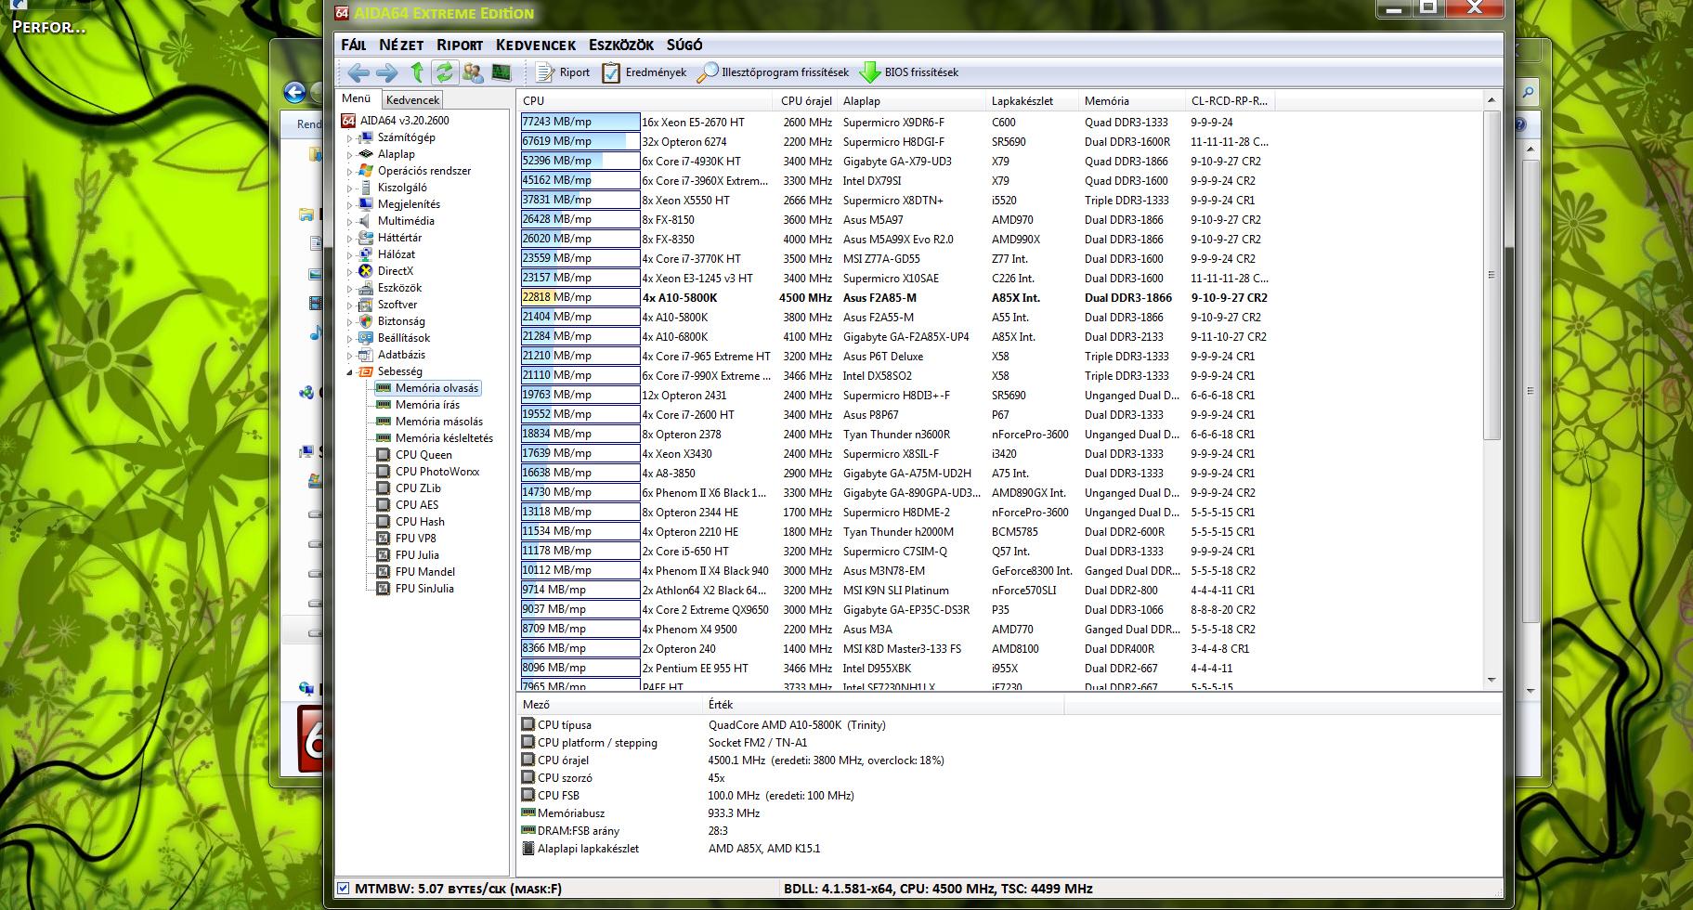Image resolution: width=1693 pixels, height=910 pixels.
Task: Collapse the Sebesség tree node
Action: point(350,371)
